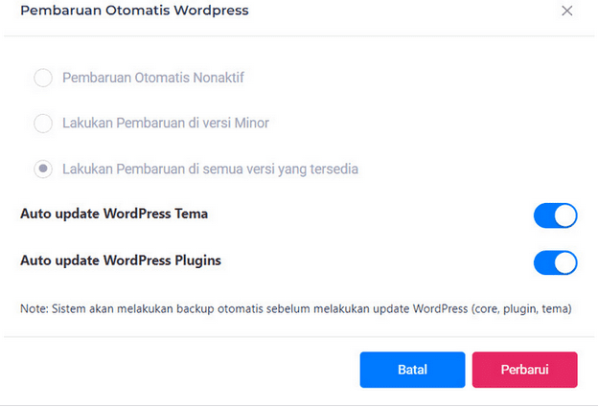
Task: Click the 'Pembaruan Otomatis Nonaktif' label text
Action: (x=153, y=78)
